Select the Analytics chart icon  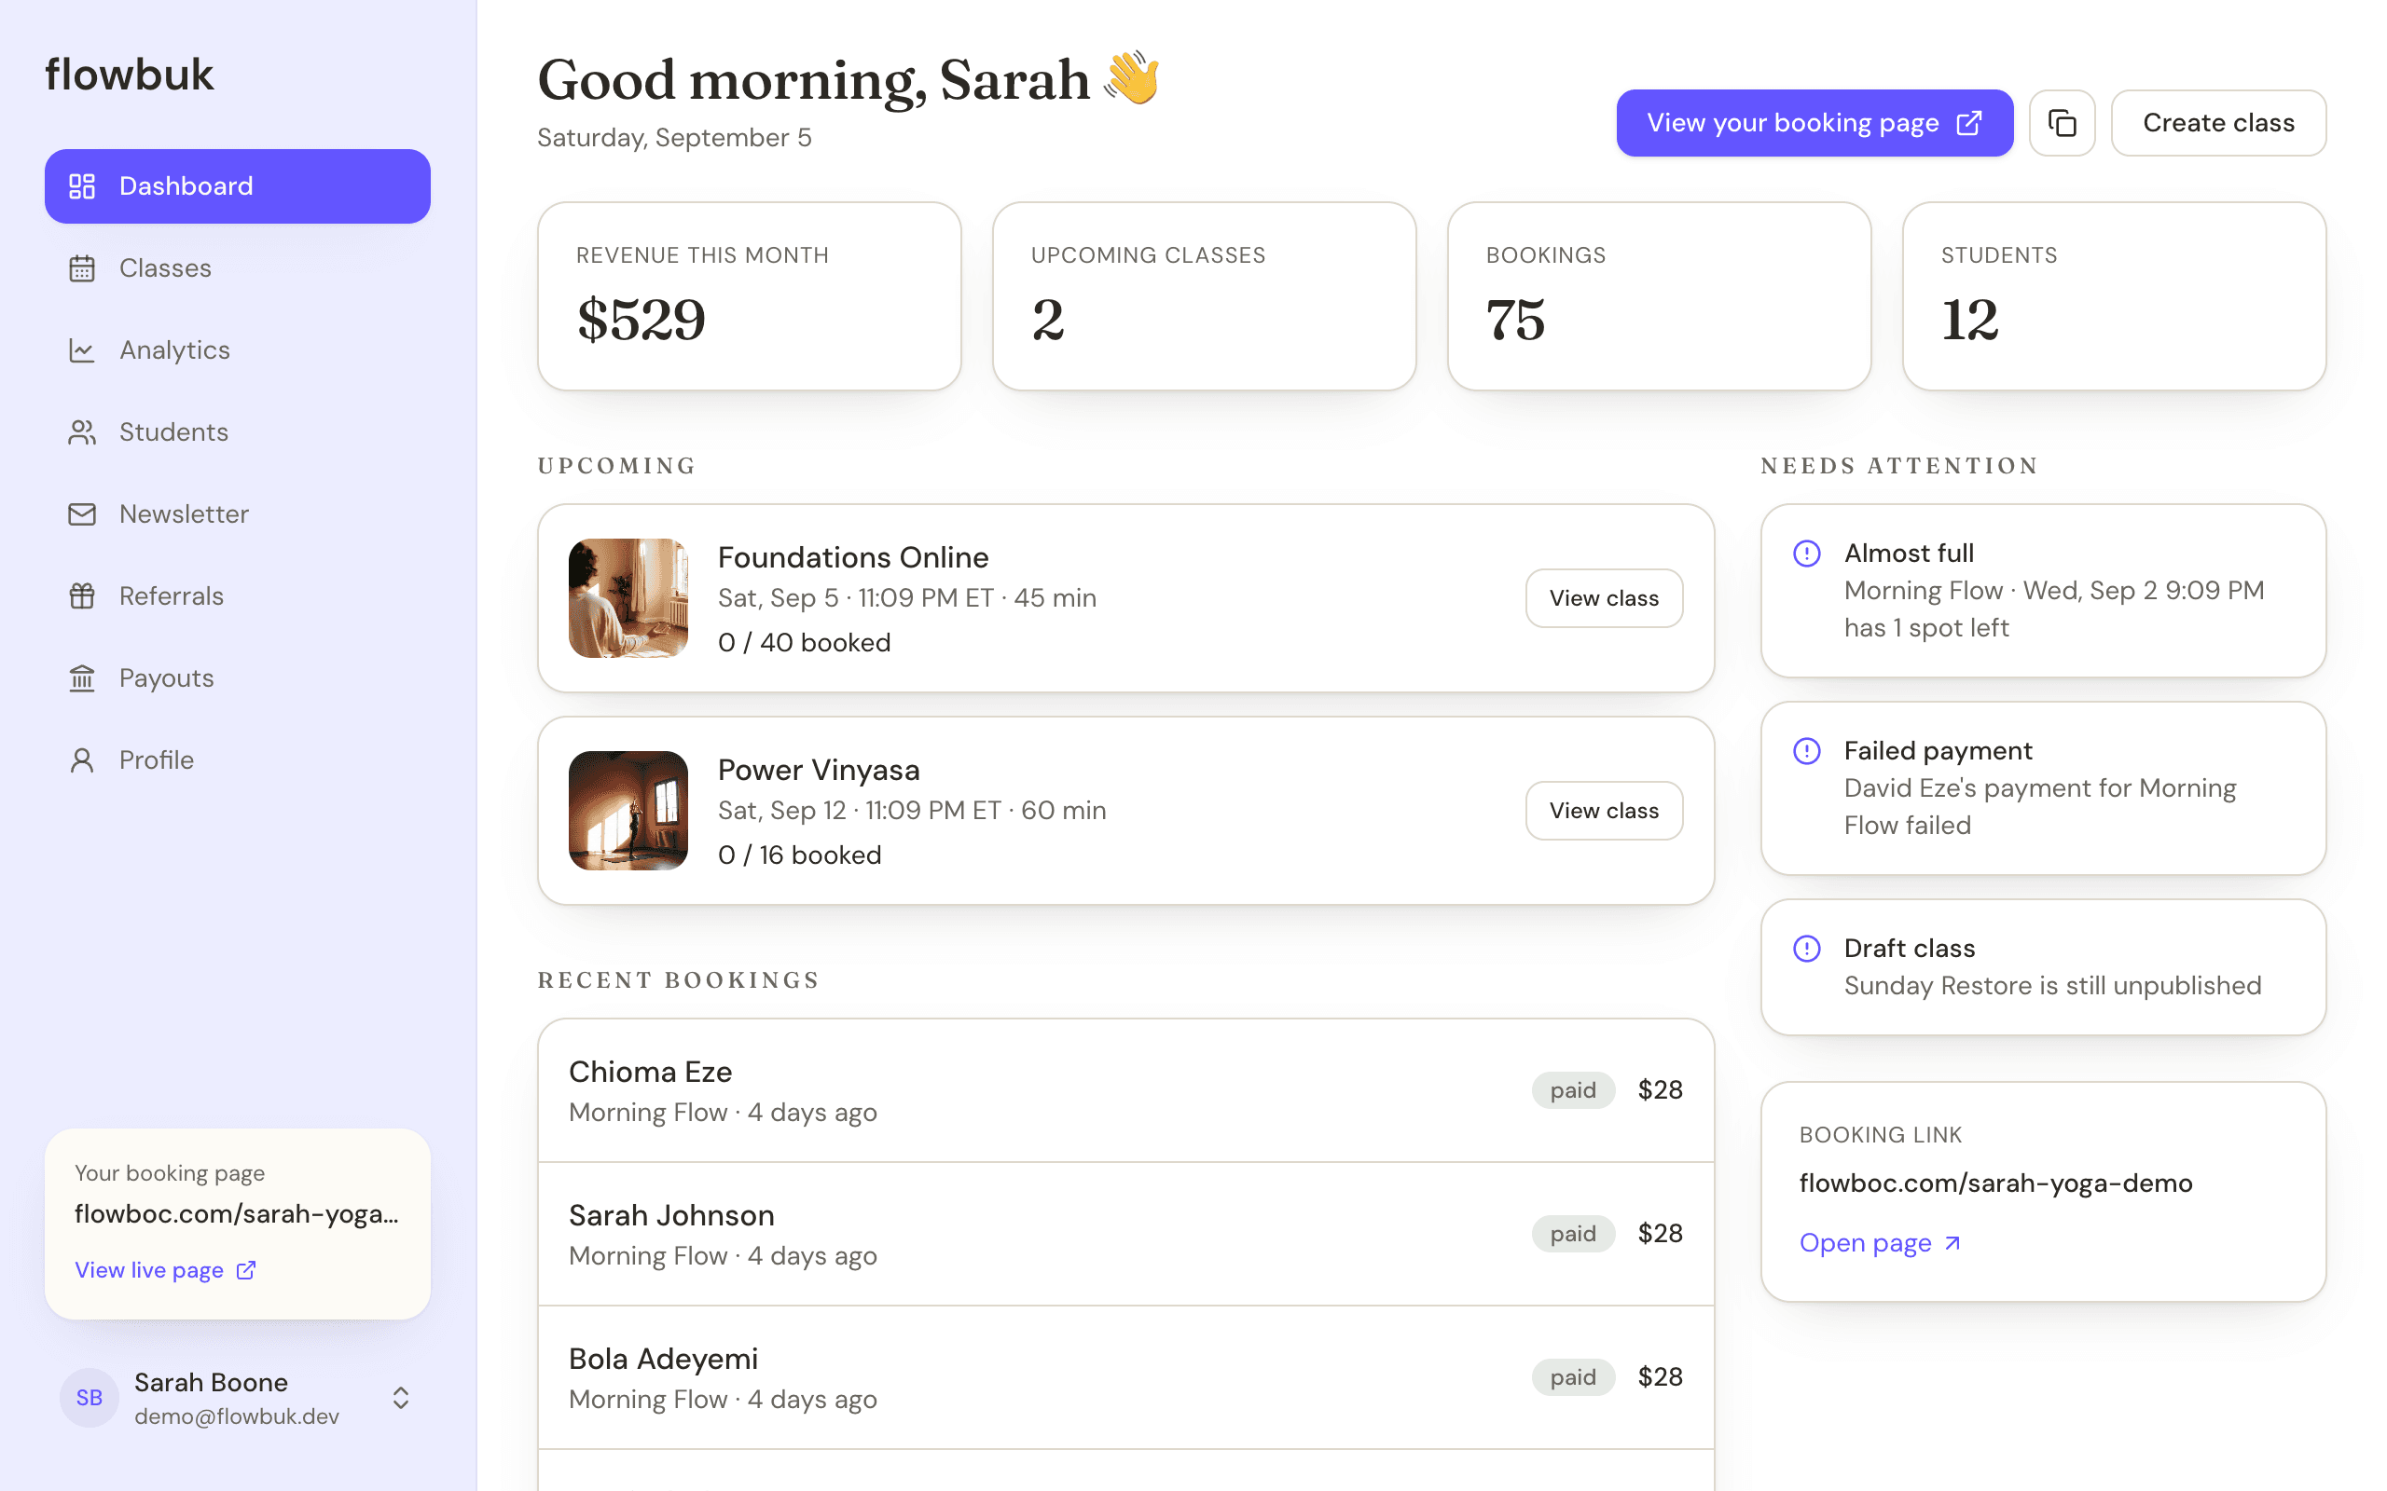(82, 350)
